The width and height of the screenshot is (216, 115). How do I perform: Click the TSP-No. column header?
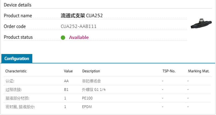(x=169, y=71)
